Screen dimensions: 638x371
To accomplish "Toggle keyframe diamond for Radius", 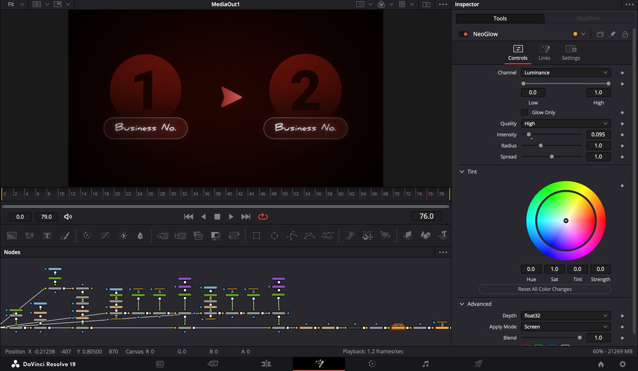I will point(622,146).
